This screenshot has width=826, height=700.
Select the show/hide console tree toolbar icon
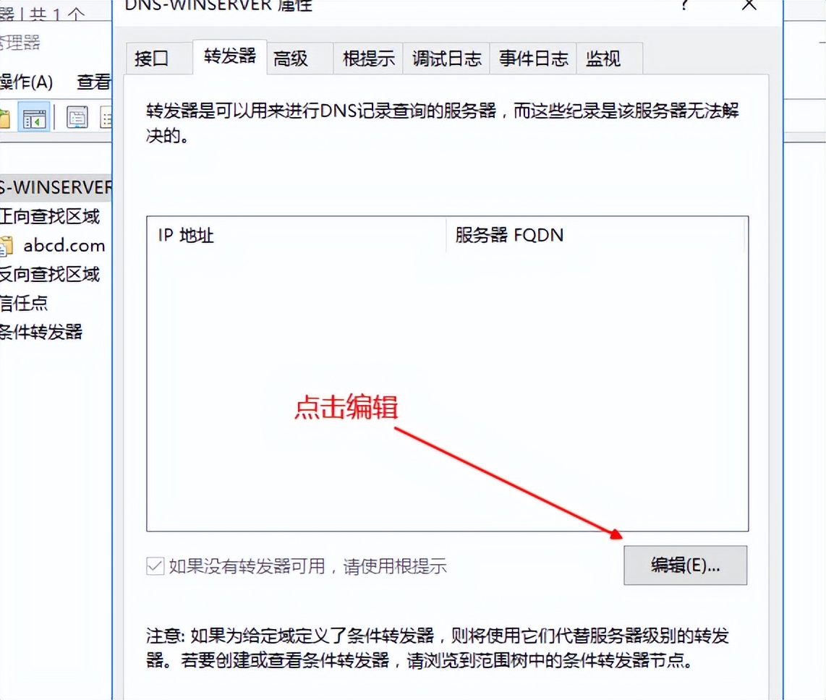point(34,117)
